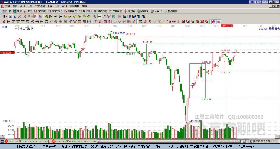The height and width of the screenshot is (149, 280).
Task: Click the 2024-03-25 date marker
Action: point(227,26)
